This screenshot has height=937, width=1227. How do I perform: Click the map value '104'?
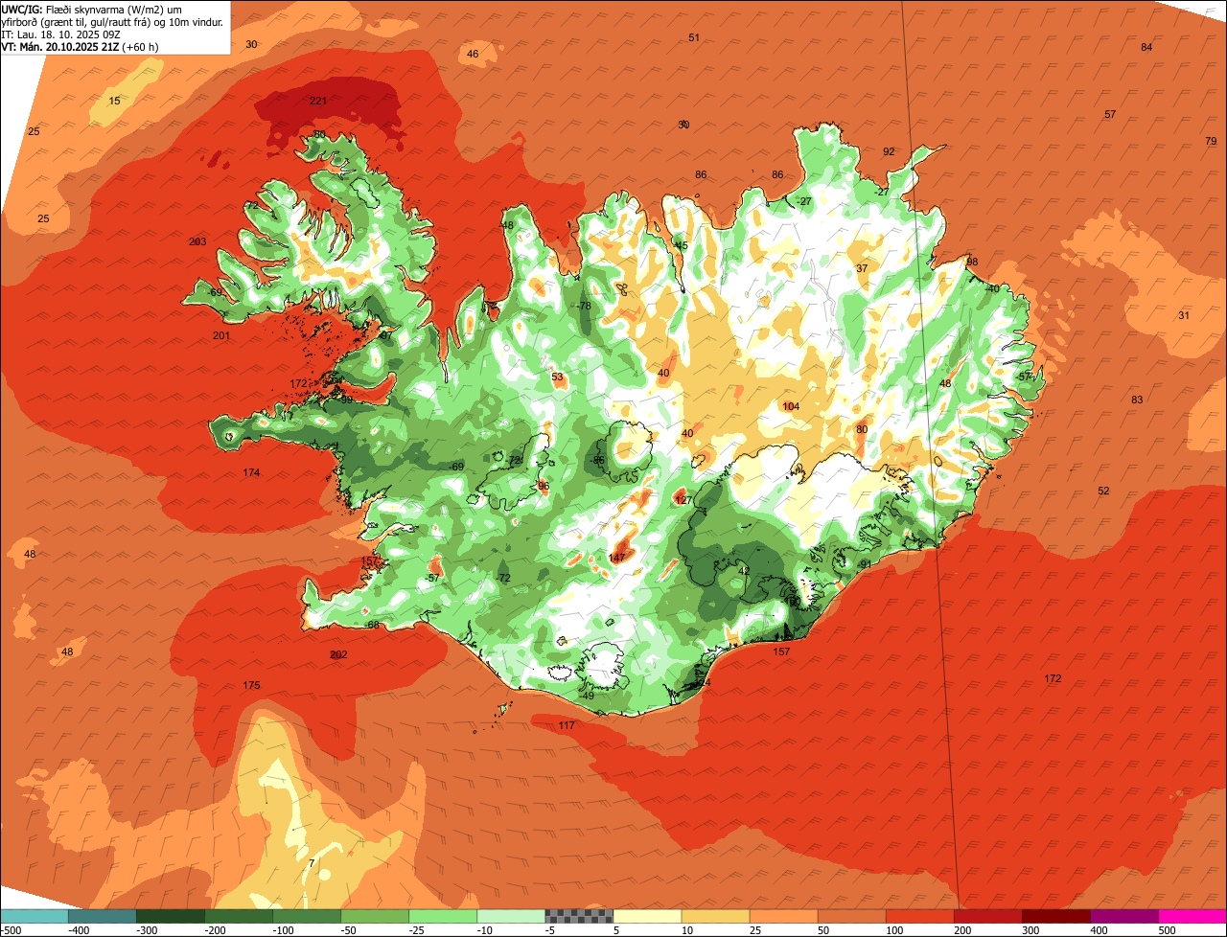[x=791, y=407]
